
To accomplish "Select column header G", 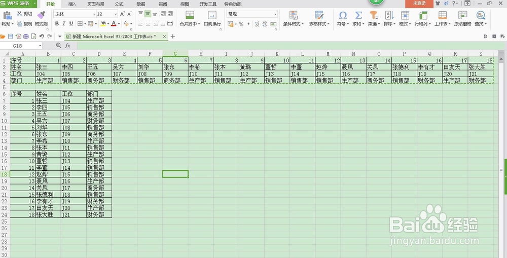I will pos(175,54).
